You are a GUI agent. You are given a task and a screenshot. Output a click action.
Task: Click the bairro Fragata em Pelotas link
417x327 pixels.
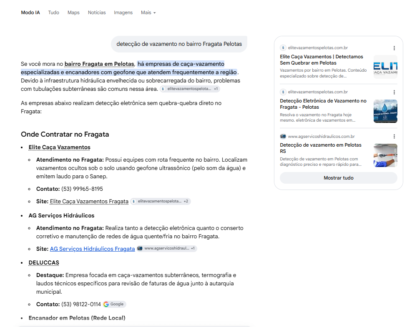pyautogui.click(x=99, y=64)
